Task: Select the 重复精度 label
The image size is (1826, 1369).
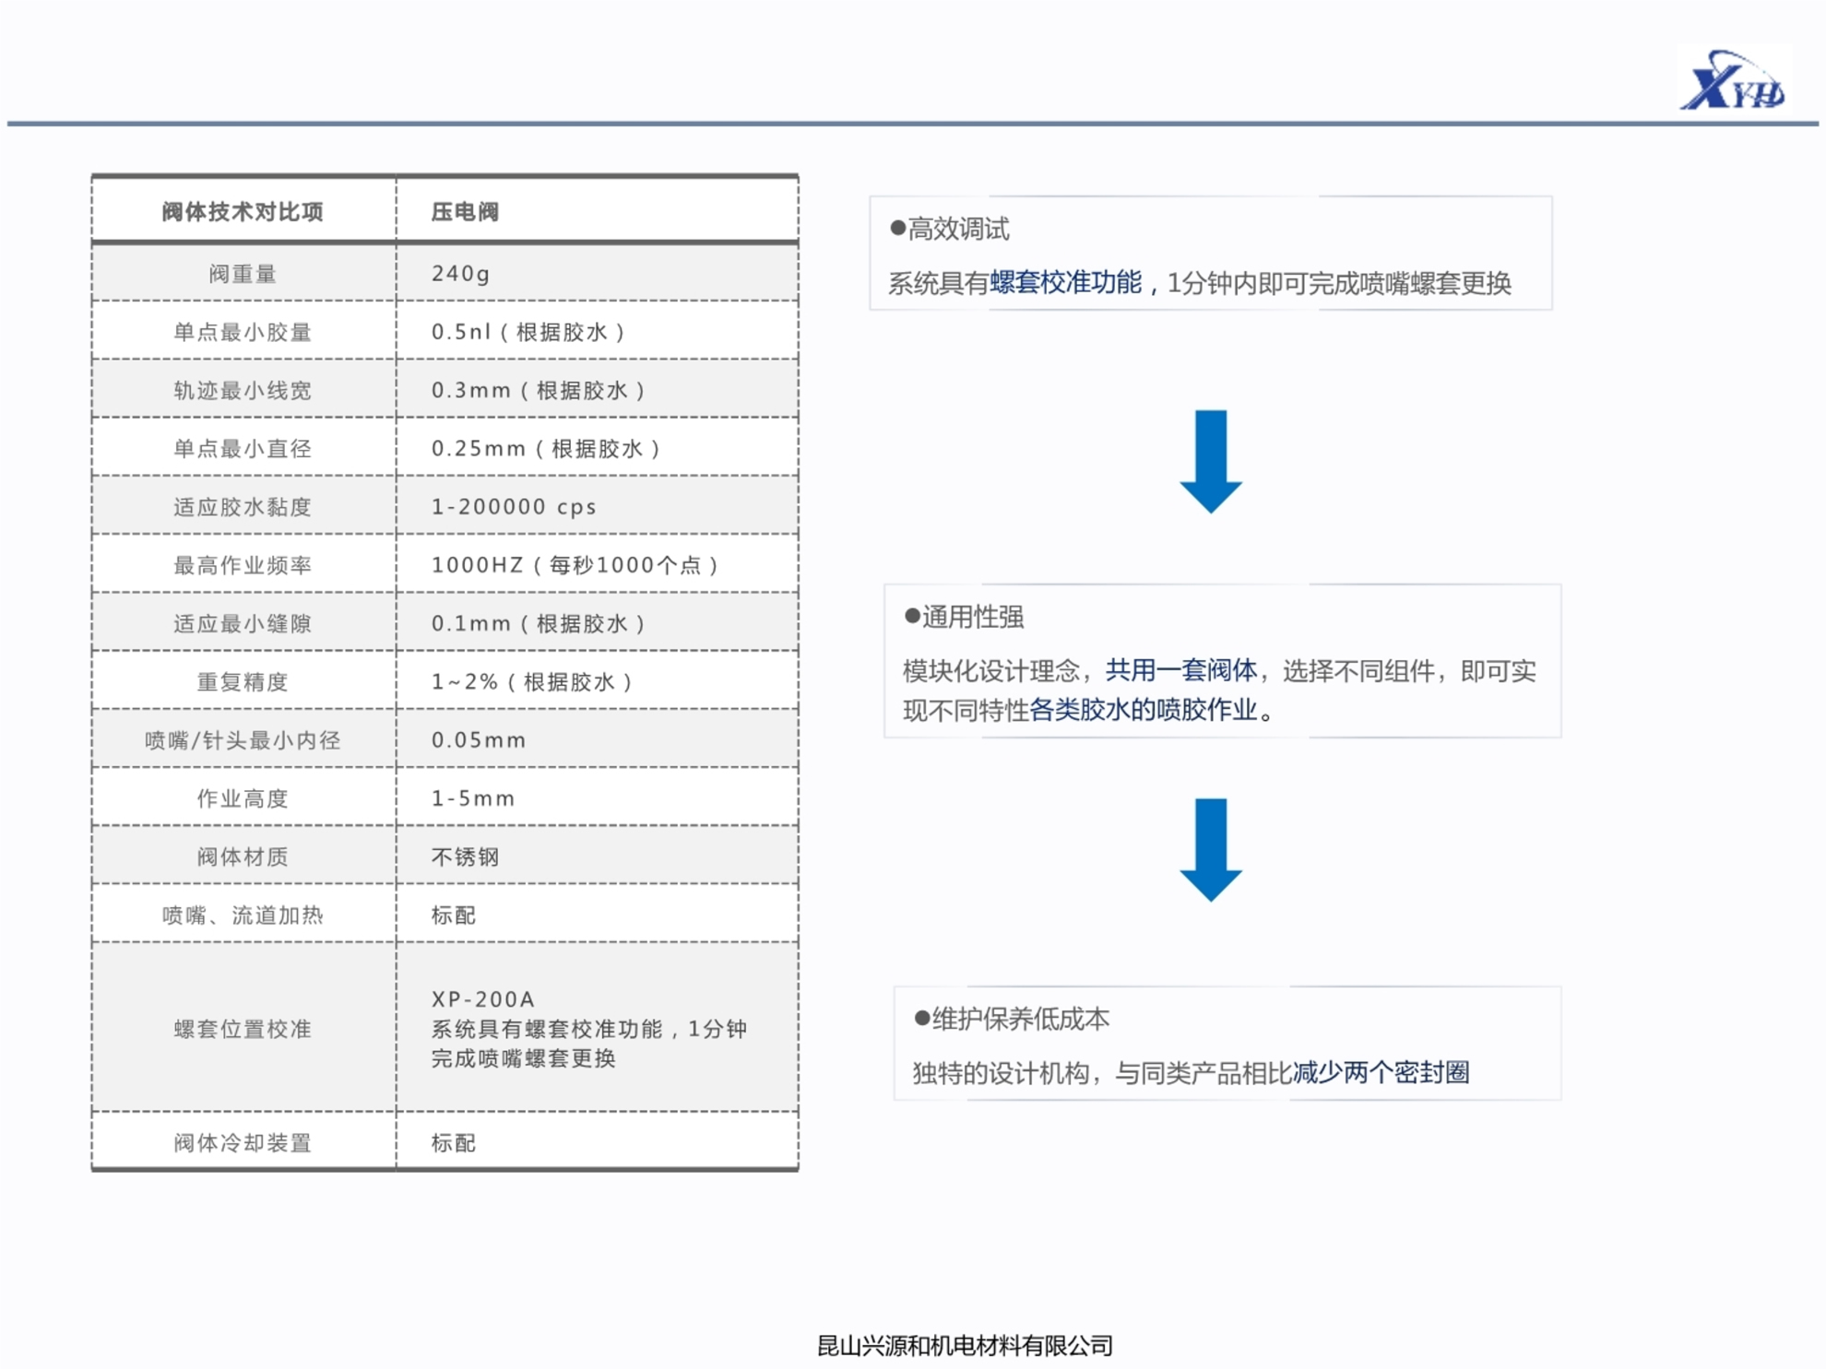Action: coord(243,681)
